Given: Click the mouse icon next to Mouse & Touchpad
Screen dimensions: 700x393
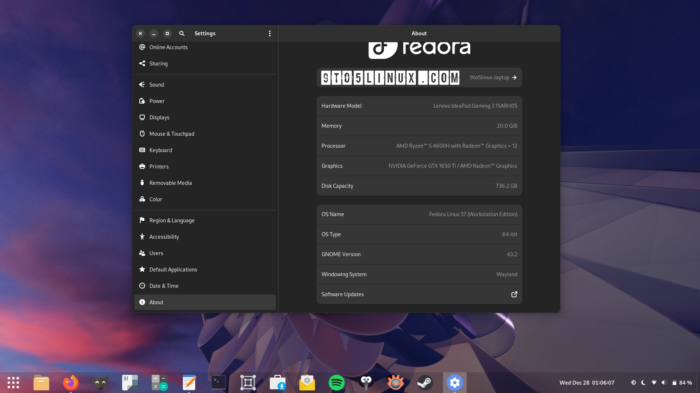Looking at the screenshot, I should pos(142,134).
